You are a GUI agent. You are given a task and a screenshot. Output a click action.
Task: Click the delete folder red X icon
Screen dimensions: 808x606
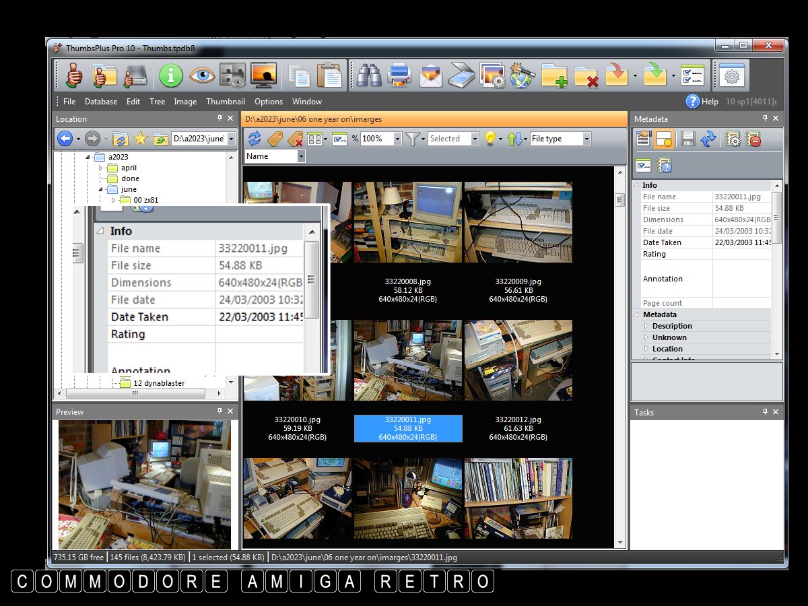tap(586, 76)
